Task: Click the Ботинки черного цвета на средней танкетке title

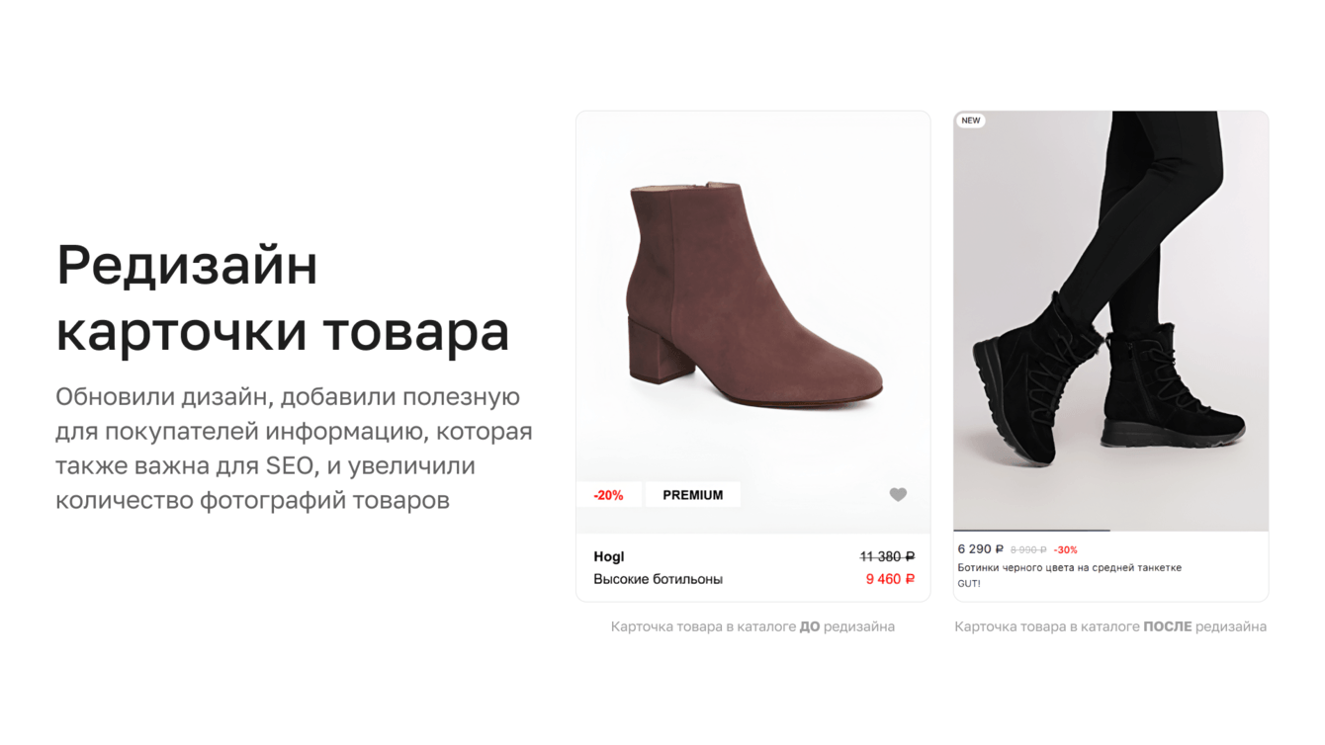Action: (x=1069, y=568)
